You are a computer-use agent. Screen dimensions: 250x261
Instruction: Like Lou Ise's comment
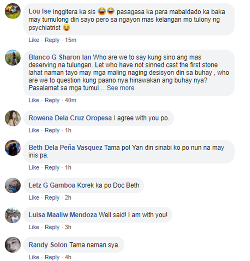point(34,40)
